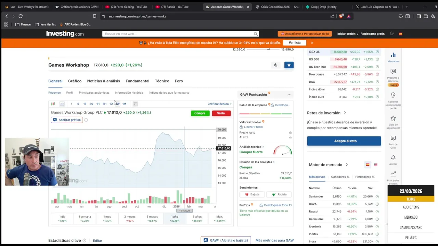Switch to Ganadores % tab
The width and height of the screenshot is (438, 246).
(340, 177)
